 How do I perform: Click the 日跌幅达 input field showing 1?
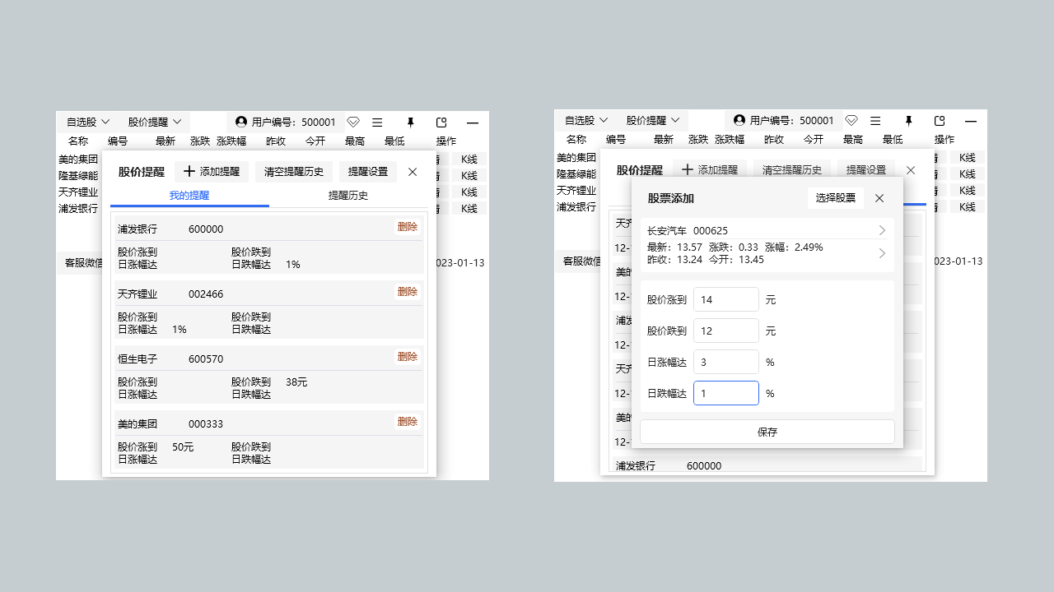tap(725, 393)
